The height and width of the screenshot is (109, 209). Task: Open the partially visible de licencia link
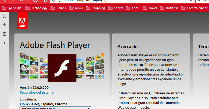204,65
